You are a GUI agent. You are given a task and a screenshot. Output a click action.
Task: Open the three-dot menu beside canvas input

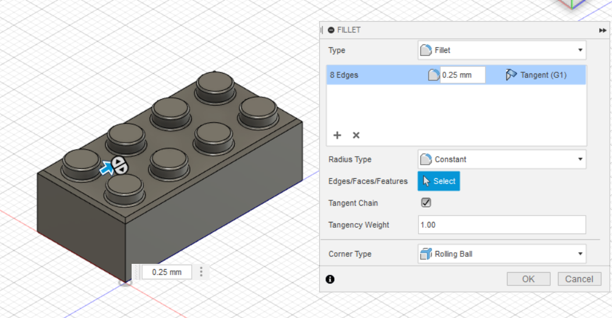point(201,272)
